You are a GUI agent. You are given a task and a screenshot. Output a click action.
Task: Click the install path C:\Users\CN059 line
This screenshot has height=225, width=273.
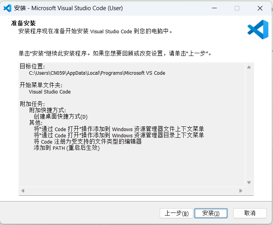[x=97, y=73]
